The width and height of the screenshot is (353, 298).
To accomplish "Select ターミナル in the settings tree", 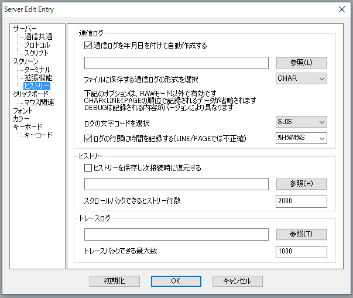I will pos(37,69).
